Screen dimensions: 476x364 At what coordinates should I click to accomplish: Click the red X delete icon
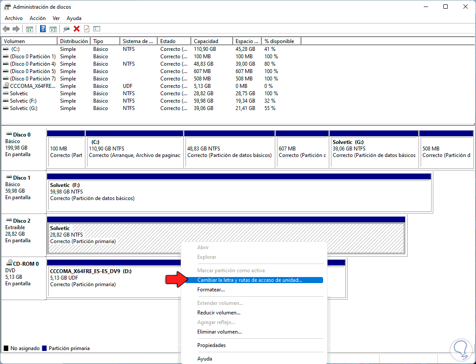[x=77, y=29]
